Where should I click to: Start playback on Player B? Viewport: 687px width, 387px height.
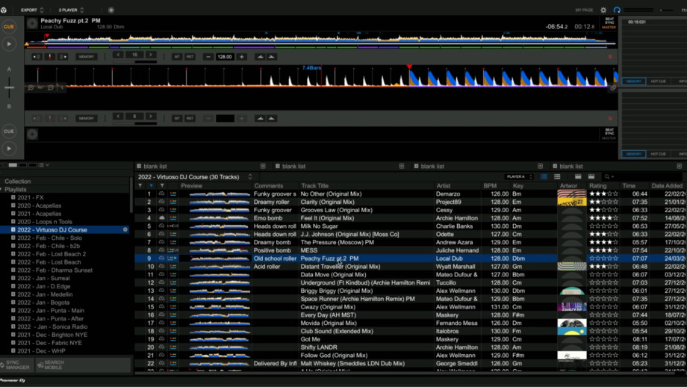[9, 149]
